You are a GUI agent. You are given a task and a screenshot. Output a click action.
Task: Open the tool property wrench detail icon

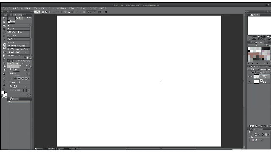click(x=30, y=95)
